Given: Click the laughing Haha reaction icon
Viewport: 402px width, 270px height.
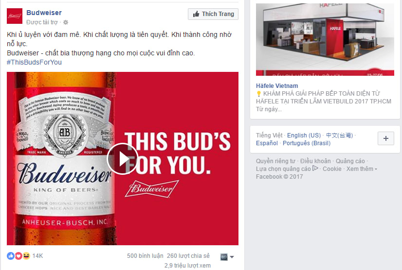Looking at the screenshot, I should 26,255.
